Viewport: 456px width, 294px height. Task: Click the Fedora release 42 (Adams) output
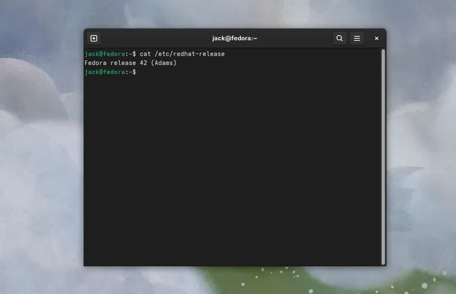[x=130, y=63]
